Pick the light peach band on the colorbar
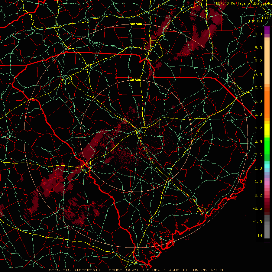Viewport: 272px width, 272px height. pos(267,62)
